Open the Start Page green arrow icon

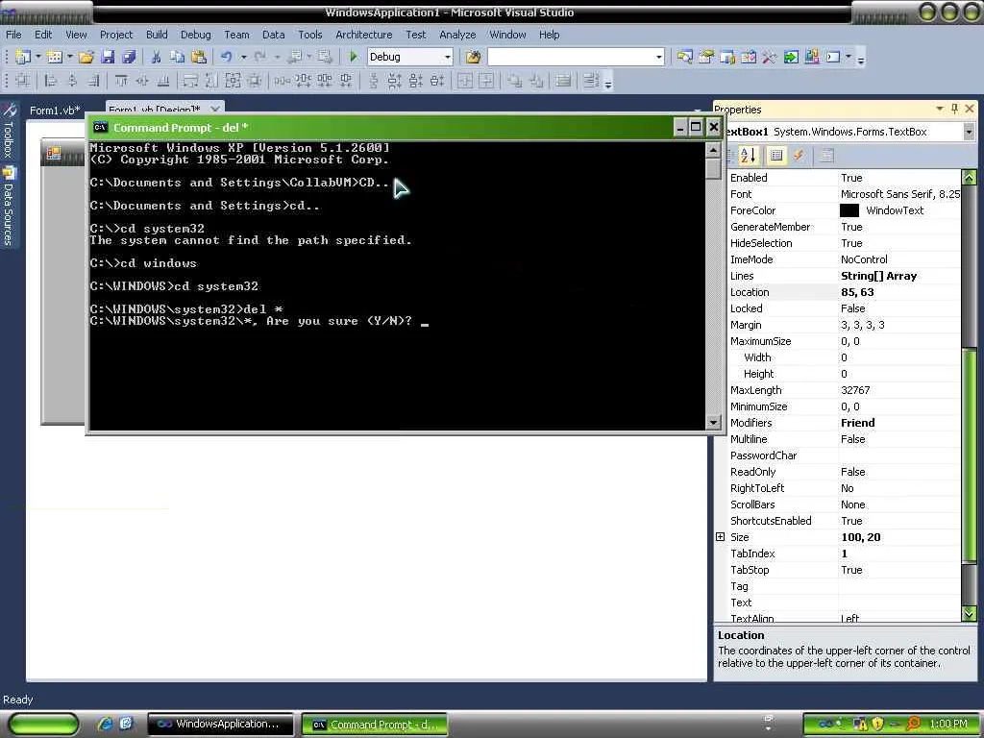pyautogui.click(x=791, y=57)
